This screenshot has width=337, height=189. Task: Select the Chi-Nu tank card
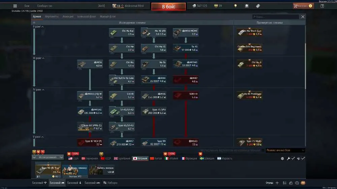(x=122, y=64)
